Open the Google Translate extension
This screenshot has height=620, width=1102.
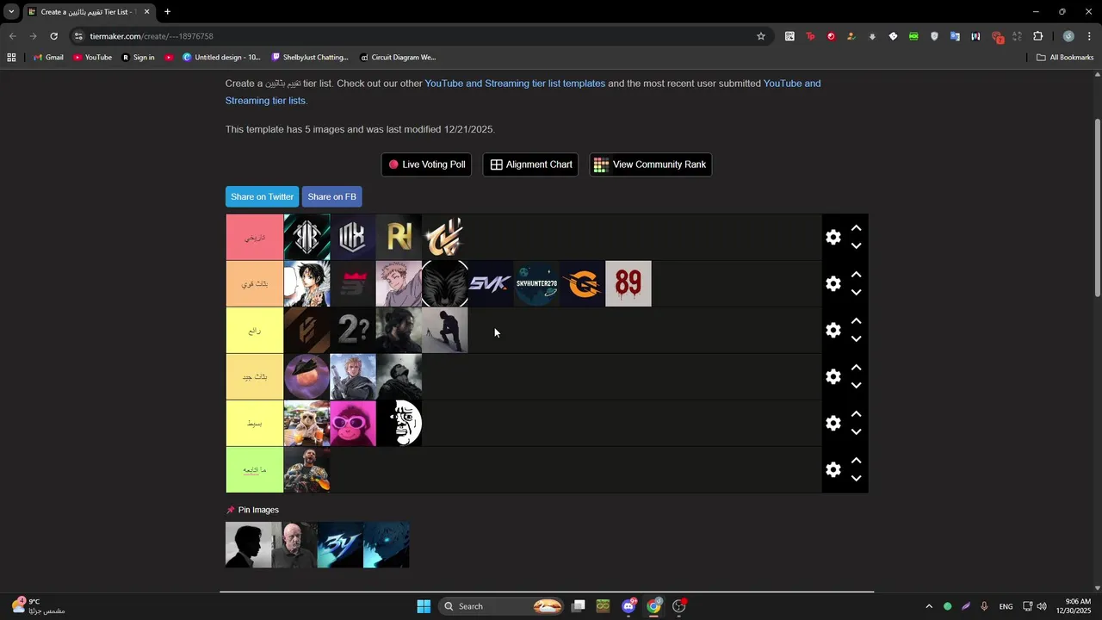click(955, 36)
